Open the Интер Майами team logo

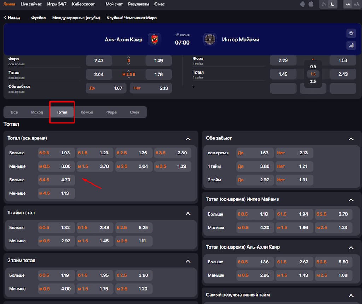coord(210,39)
